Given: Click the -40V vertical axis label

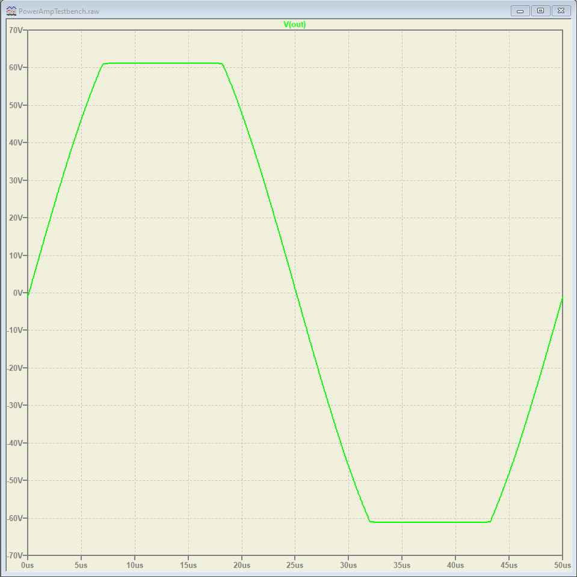Looking at the screenshot, I should [x=14, y=443].
